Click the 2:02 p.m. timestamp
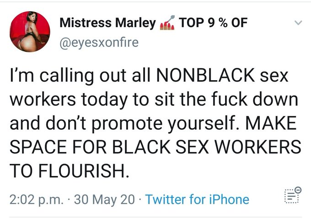This screenshot has width=311, height=219. [x=37, y=200]
